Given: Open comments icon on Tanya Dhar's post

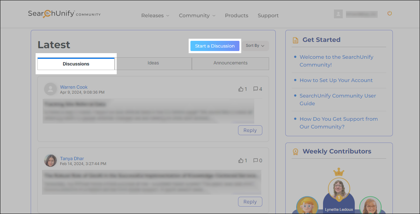Looking at the screenshot, I should 256,160.
